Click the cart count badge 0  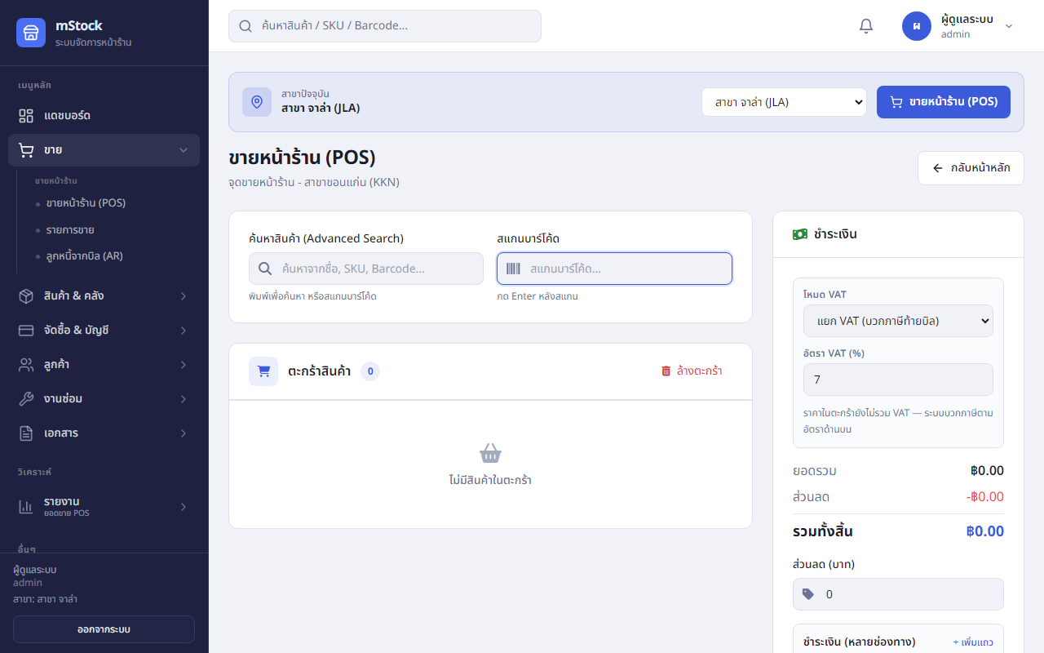[x=370, y=371]
